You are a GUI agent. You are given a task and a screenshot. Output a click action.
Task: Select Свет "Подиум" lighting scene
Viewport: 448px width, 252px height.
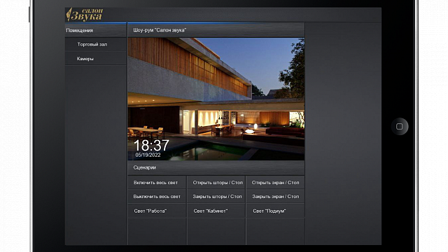[x=275, y=211]
